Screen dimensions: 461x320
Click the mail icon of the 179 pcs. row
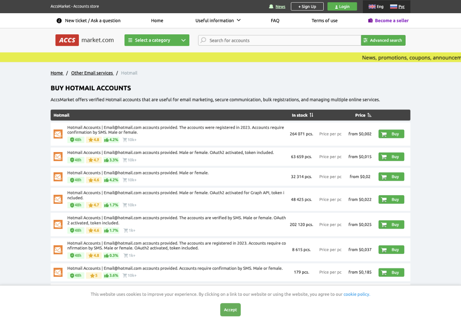coord(58,272)
